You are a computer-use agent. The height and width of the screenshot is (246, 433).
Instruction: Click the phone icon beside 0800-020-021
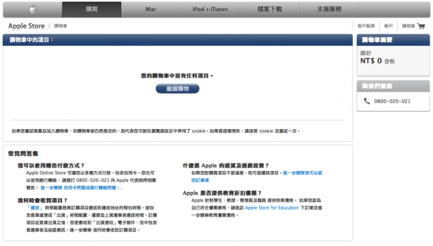click(367, 101)
